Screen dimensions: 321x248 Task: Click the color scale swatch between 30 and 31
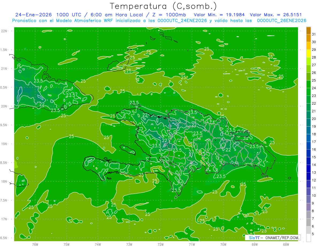(x=308, y=38)
